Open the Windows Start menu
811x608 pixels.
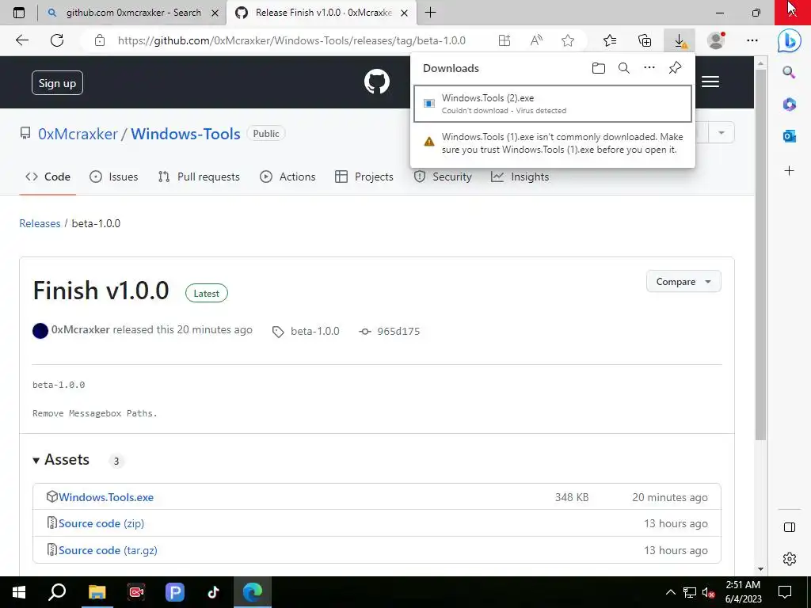coord(19,592)
